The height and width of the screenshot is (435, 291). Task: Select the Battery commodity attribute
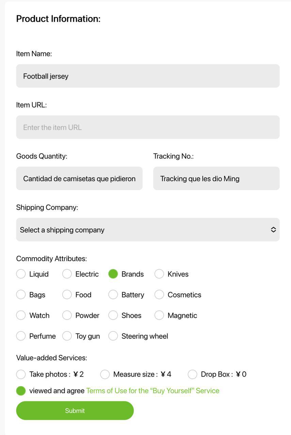113,295
